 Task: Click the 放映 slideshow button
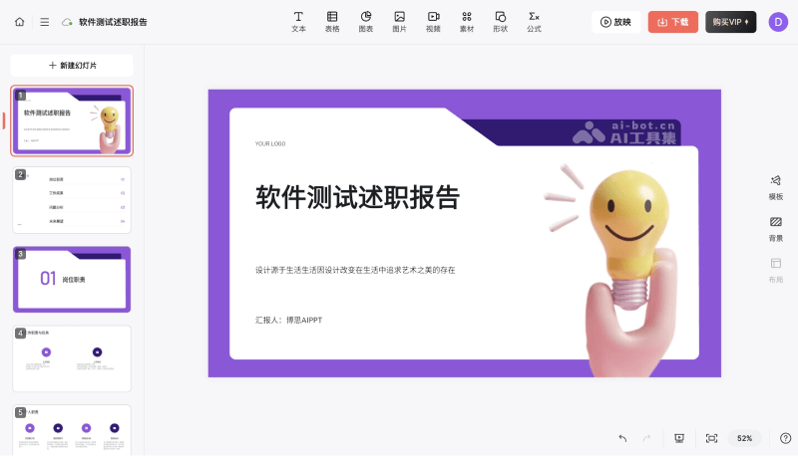point(615,22)
